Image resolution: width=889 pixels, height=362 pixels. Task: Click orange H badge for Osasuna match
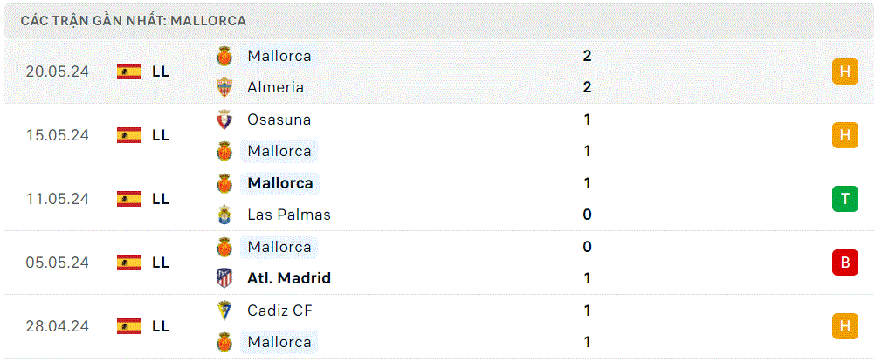coord(844,135)
